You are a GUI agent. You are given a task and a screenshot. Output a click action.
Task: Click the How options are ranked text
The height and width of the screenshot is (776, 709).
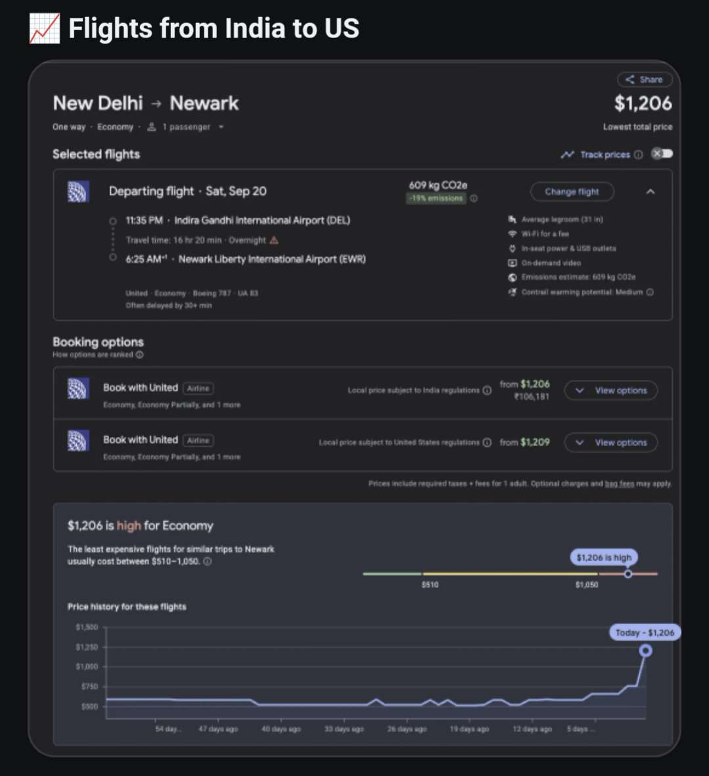coord(93,355)
